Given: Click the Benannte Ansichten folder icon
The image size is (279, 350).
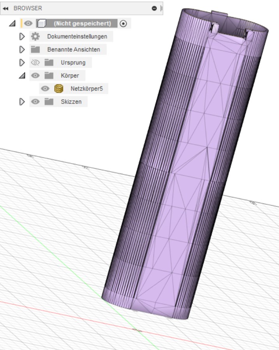Looking at the screenshot, I should 35,49.
